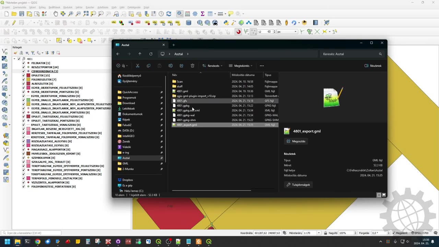Open the Rendezés sort dropdown
This screenshot has height=247, width=439.
pyautogui.click(x=212, y=66)
